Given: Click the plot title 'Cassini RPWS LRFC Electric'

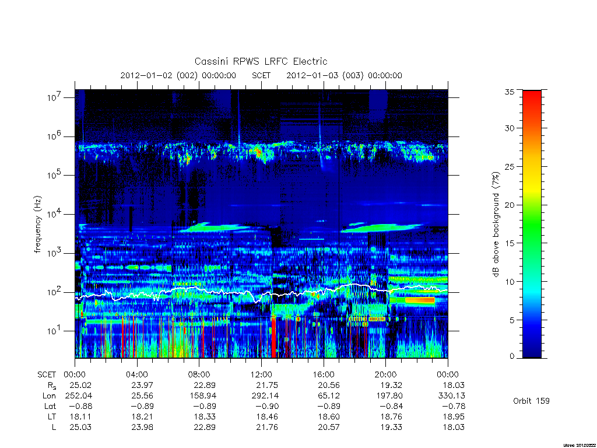Looking at the screenshot, I should (x=261, y=61).
